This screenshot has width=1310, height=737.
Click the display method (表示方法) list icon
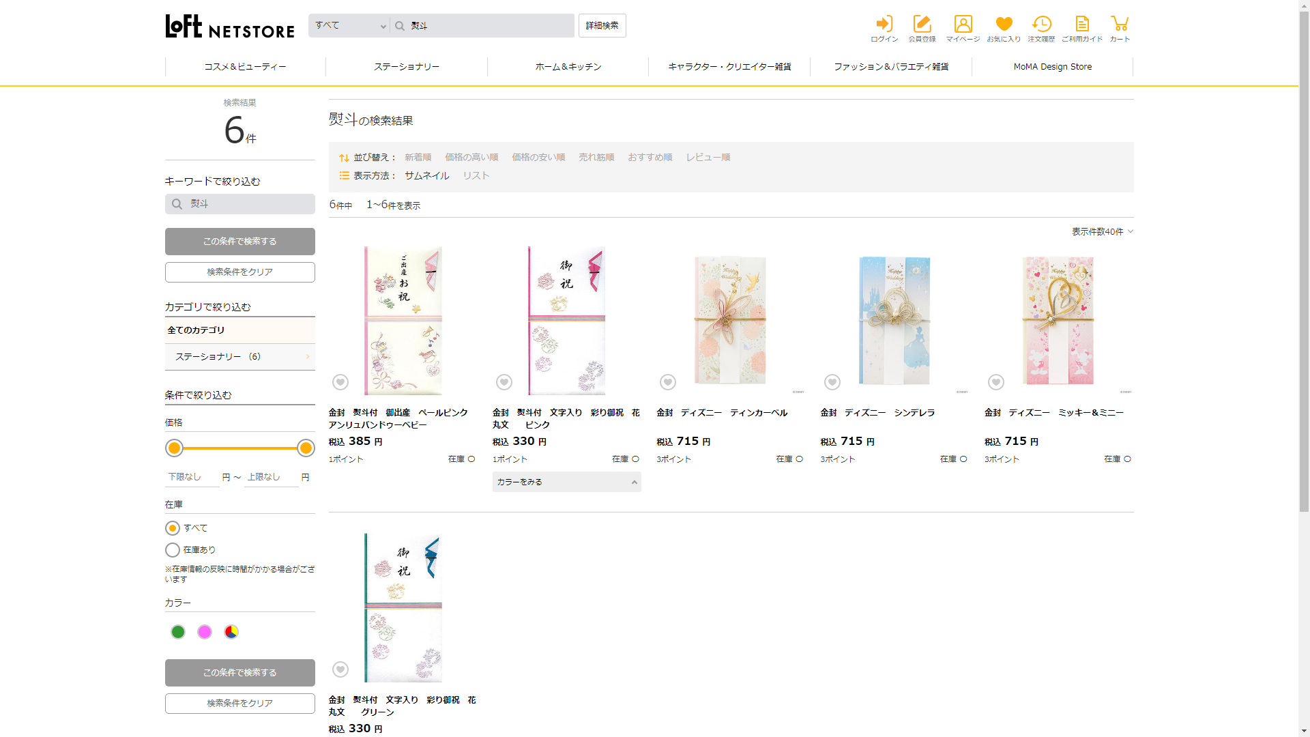click(x=345, y=176)
